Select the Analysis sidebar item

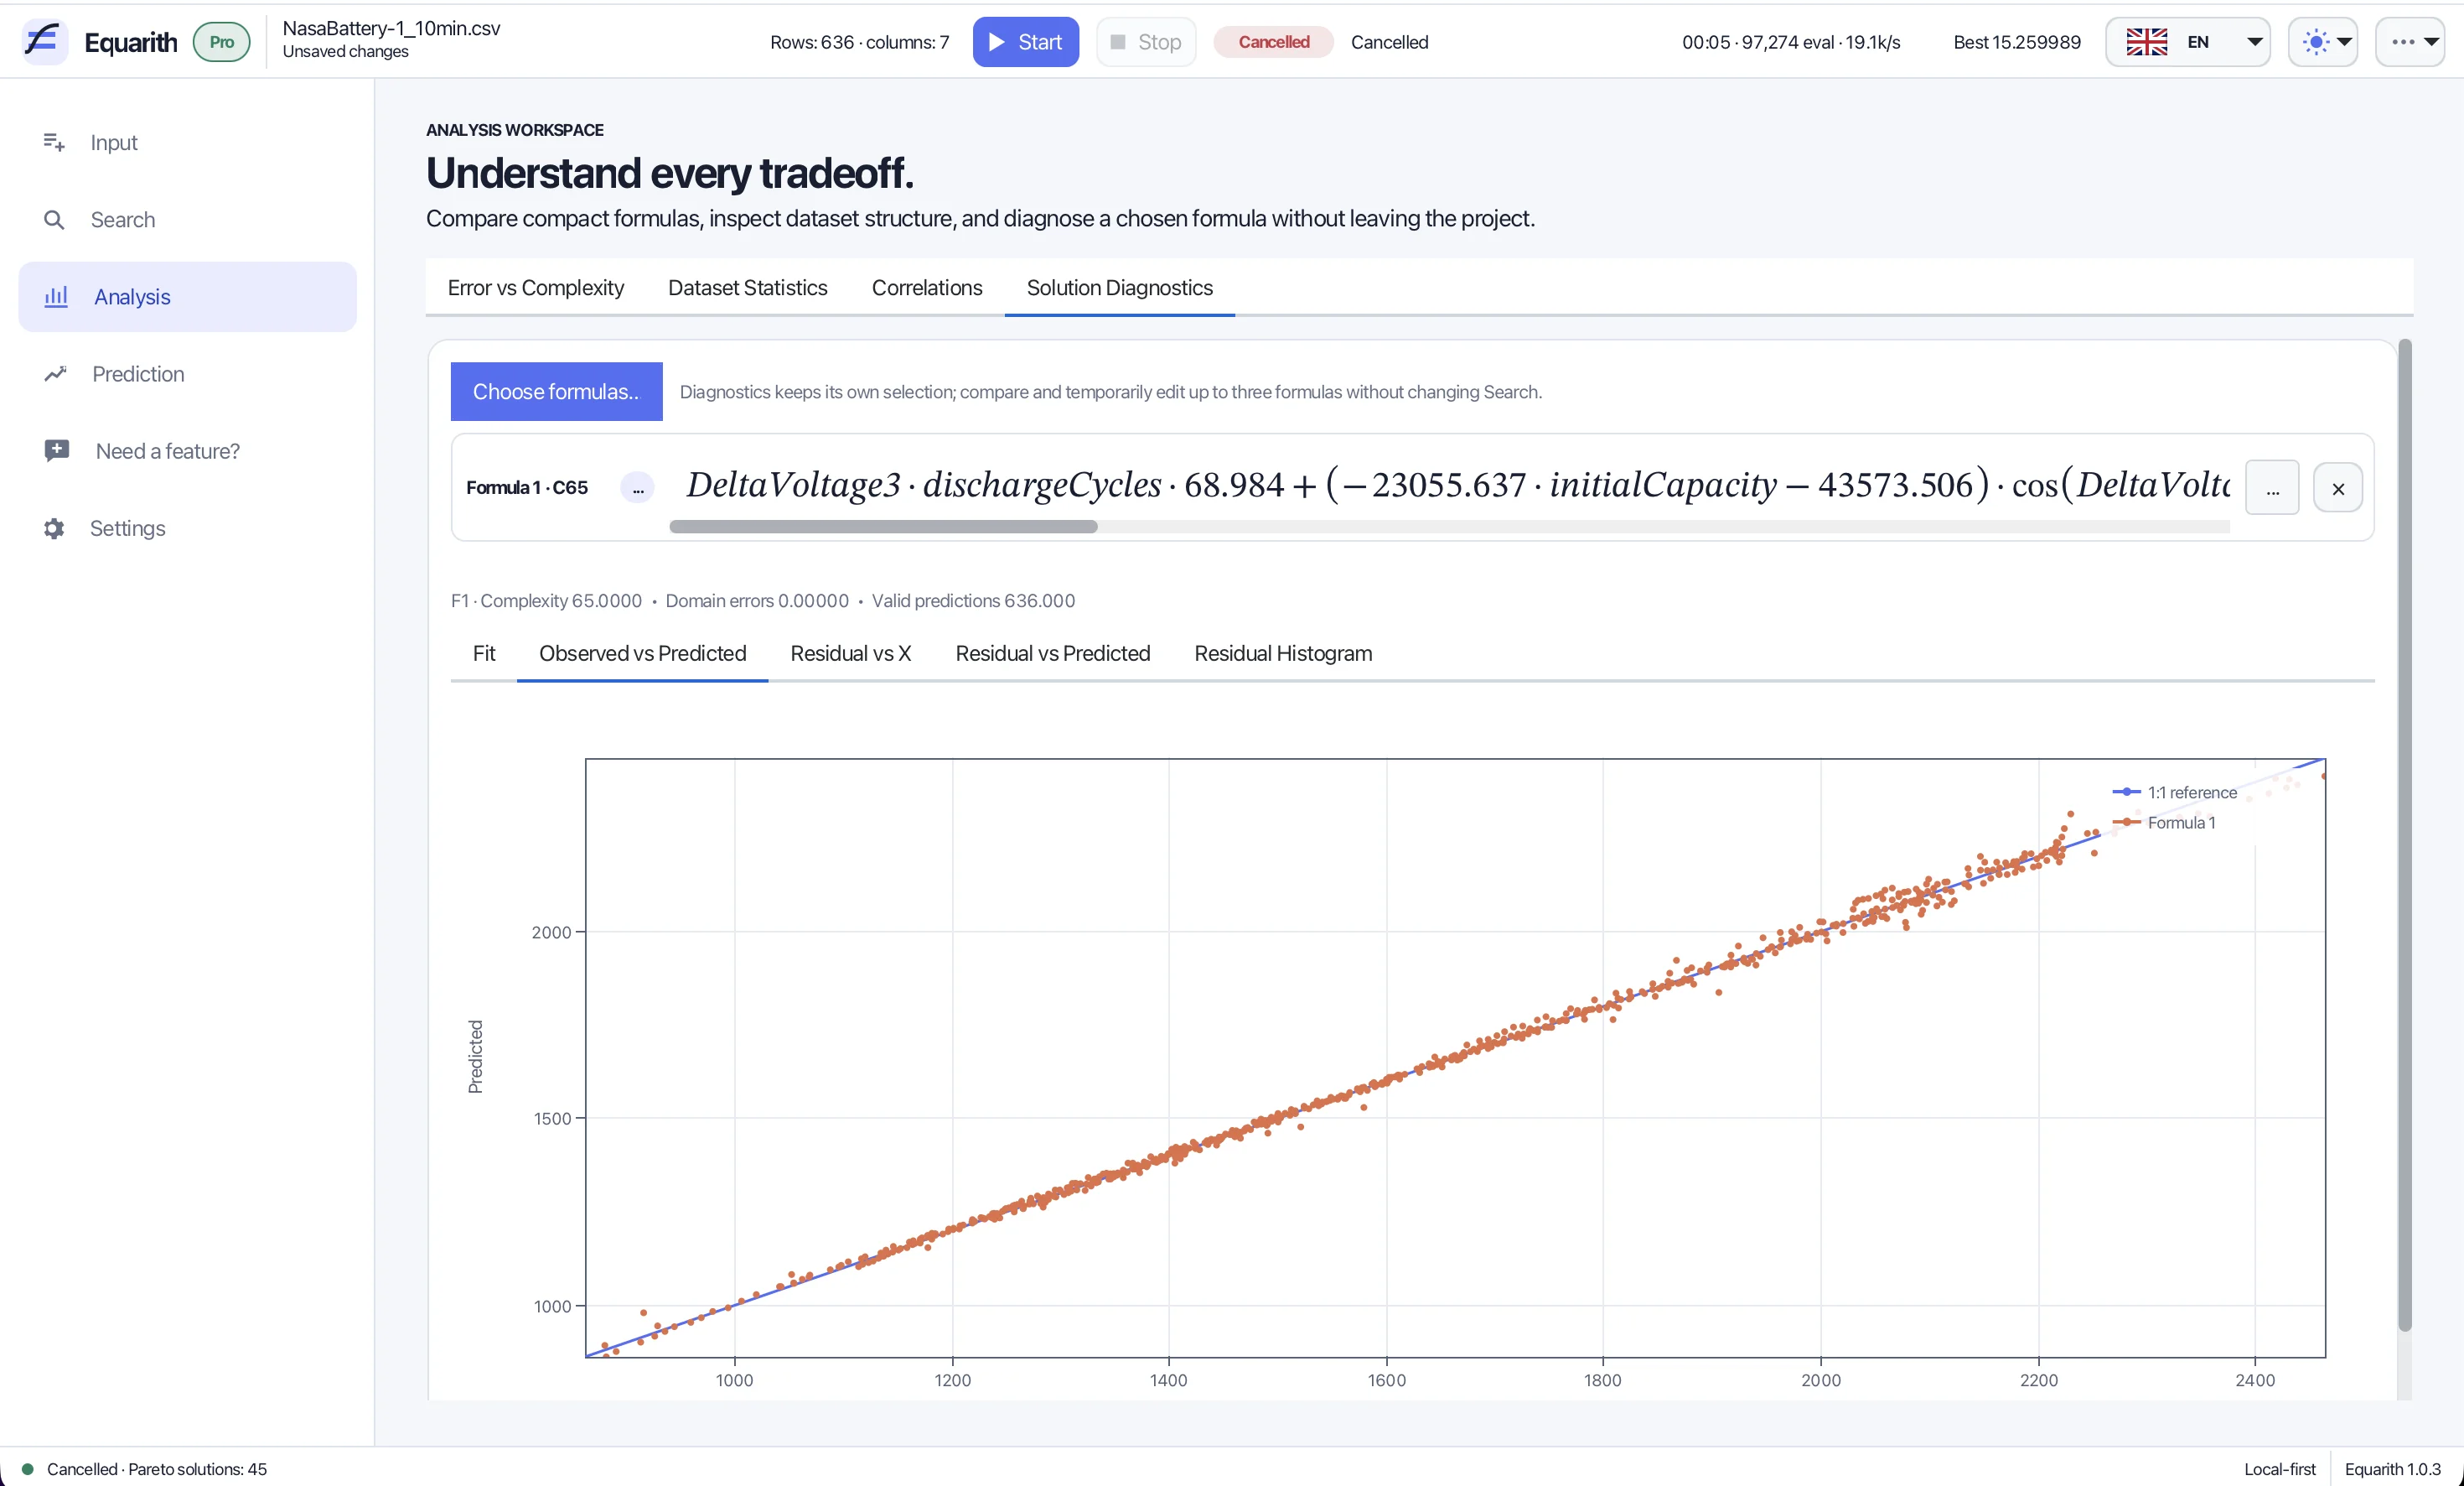(187, 296)
